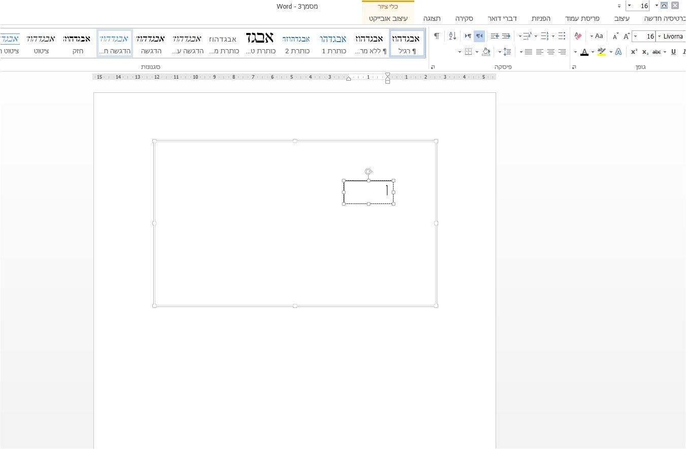This screenshot has width=686, height=449.
Task: Click the Clear Formatting eraser icon
Action: (578, 36)
